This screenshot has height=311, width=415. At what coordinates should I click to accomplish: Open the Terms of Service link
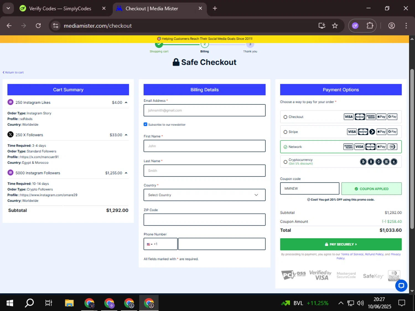[x=352, y=254]
